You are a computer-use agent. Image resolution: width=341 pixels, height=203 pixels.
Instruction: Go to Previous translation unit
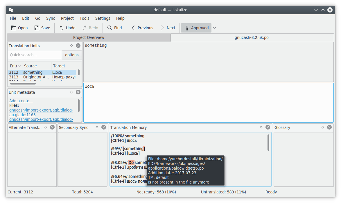(x=142, y=28)
